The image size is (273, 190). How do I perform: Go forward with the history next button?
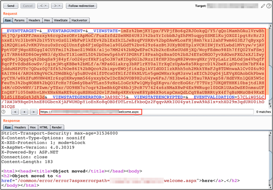coord(57,6)
